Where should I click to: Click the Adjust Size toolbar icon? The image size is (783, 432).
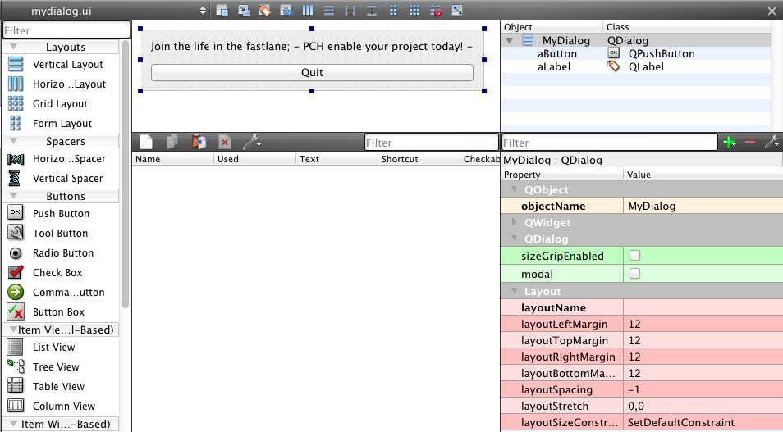[x=457, y=11]
